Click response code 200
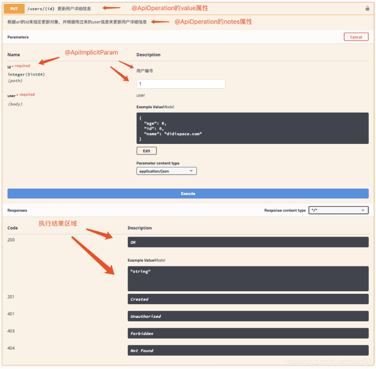 click(x=11, y=240)
